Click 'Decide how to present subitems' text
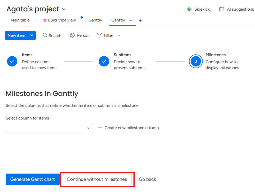Image resolution: width=255 pixels, height=194 pixels. [129, 65]
